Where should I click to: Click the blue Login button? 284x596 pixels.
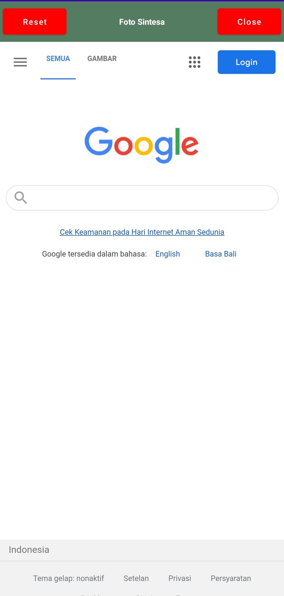tap(247, 62)
